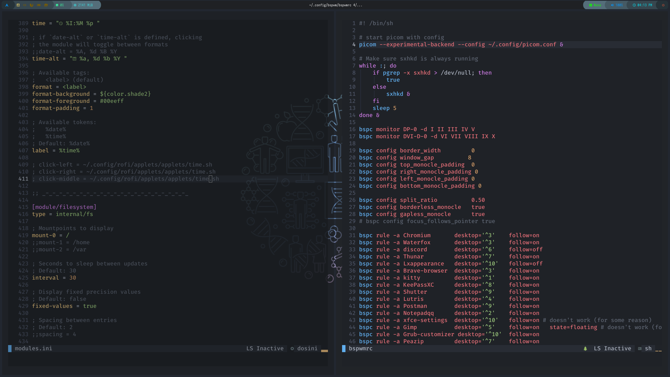
Task: Click the tree icon in bspwmrc statusline
Action: 585,348
